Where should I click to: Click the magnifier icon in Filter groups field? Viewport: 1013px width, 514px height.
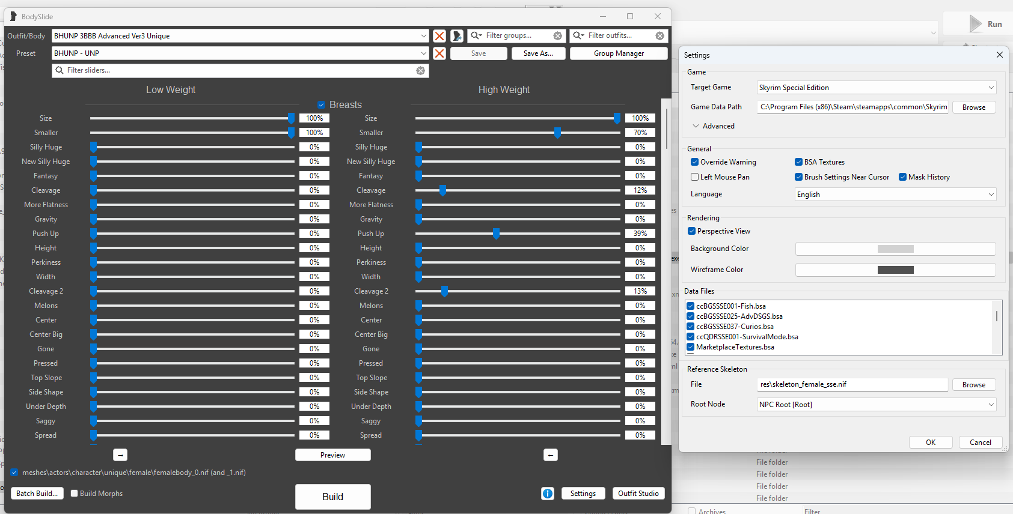[476, 35]
